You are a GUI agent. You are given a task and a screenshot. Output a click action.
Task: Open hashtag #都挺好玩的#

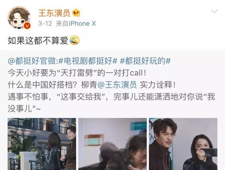[145, 61]
